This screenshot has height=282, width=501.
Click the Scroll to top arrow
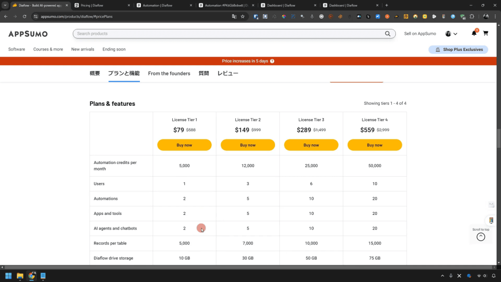[480, 236]
